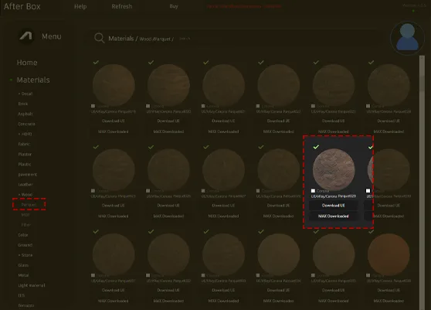The image size is (431, 310).
Task: Open the Parquet026 sphere preview
Action: pos(168,170)
